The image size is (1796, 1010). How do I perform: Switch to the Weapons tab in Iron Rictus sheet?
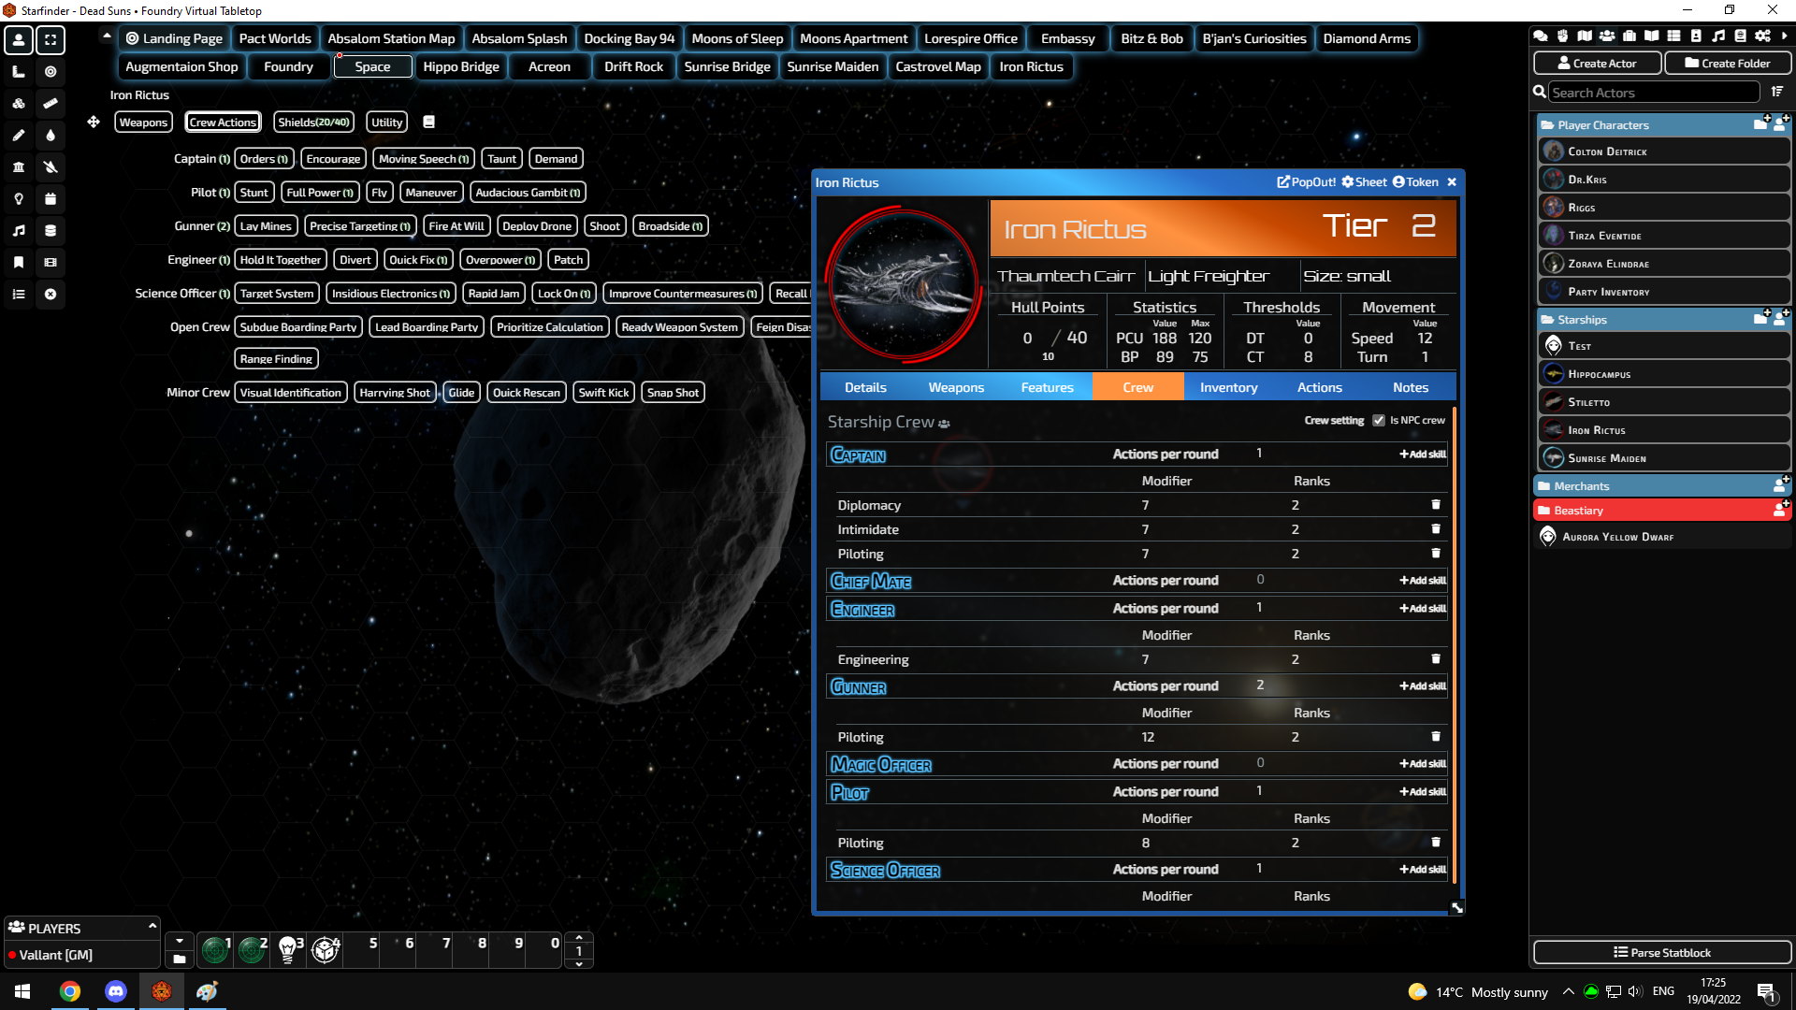956,387
